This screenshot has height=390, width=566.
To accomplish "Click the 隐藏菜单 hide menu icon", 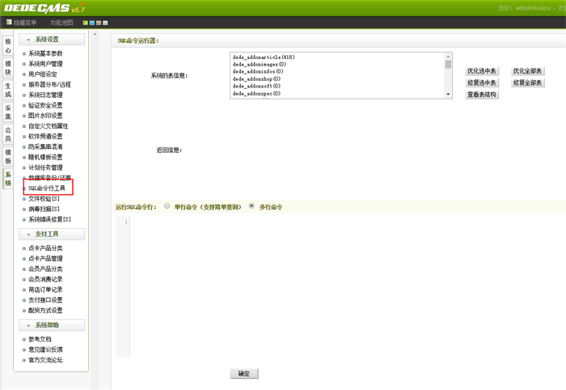I will click(x=8, y=23).
